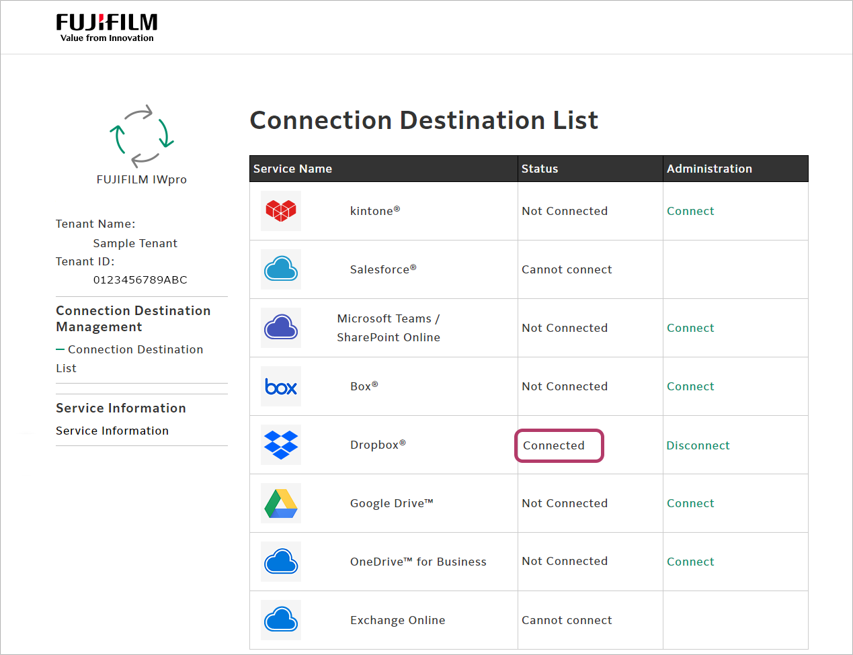The width and height of the screenshot is (853, 655).
Task: Connect OneDrive for Business
Action: point(690,562)
